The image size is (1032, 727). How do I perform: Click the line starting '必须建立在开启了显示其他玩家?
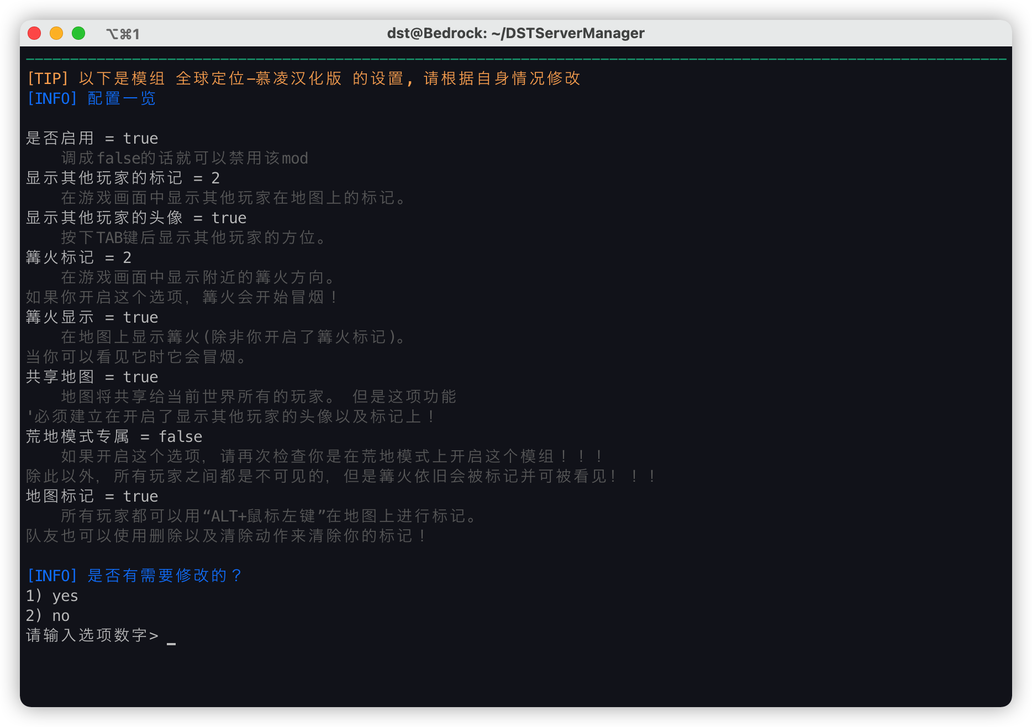click(231, 417)
